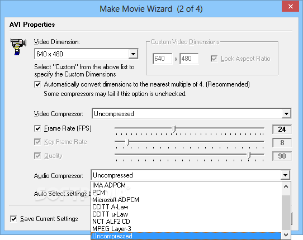Open the Video Compressor dropdown arrow
Screen dimensions: 303x240
pyautogui.click(x=286, y=114)
